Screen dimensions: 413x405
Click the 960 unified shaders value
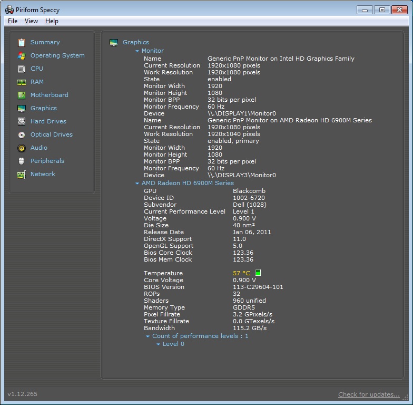pos(249,301)
